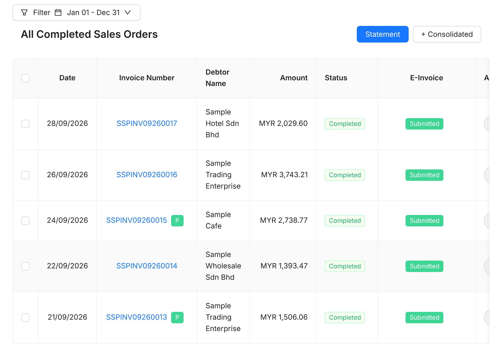Click the Date column header
Image resolution: width=502 pixels, height=344 pixels.
(67, 78)
